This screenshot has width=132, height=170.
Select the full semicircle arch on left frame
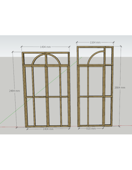[x=46, y=59]
